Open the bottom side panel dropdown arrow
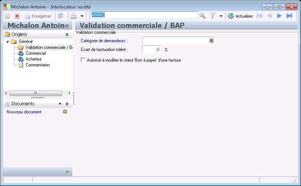 [67, 172]
